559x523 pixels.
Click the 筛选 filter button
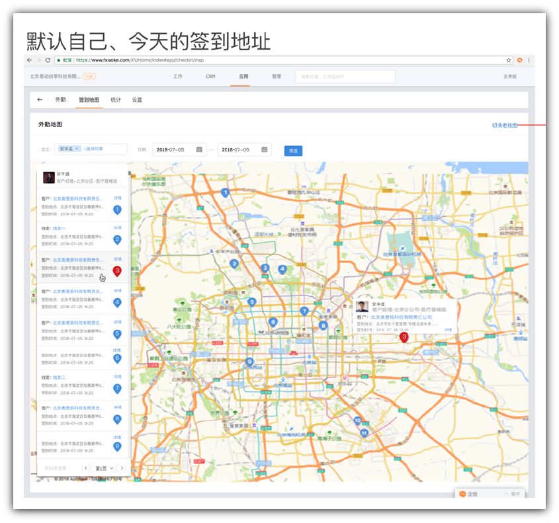click(293, 151)
